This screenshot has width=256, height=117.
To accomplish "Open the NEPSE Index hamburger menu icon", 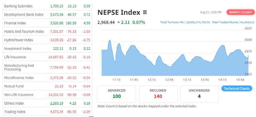I will [145, 12].
